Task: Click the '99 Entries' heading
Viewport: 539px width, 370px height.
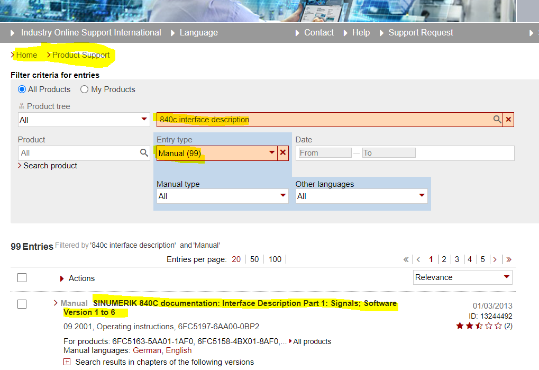Action: point(32,247)
